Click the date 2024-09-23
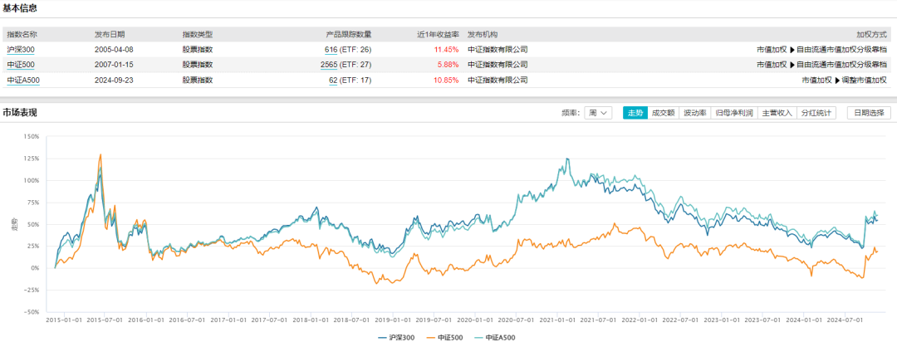Image resolution: width=897 pixels, height=342 pixels. (113, 80)
